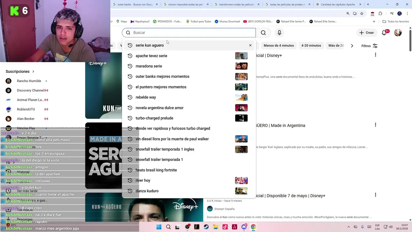This screenshot has width=412, height=232.
Task: Select the 'river hoy' suggestion
Action: tap(189, 180)
